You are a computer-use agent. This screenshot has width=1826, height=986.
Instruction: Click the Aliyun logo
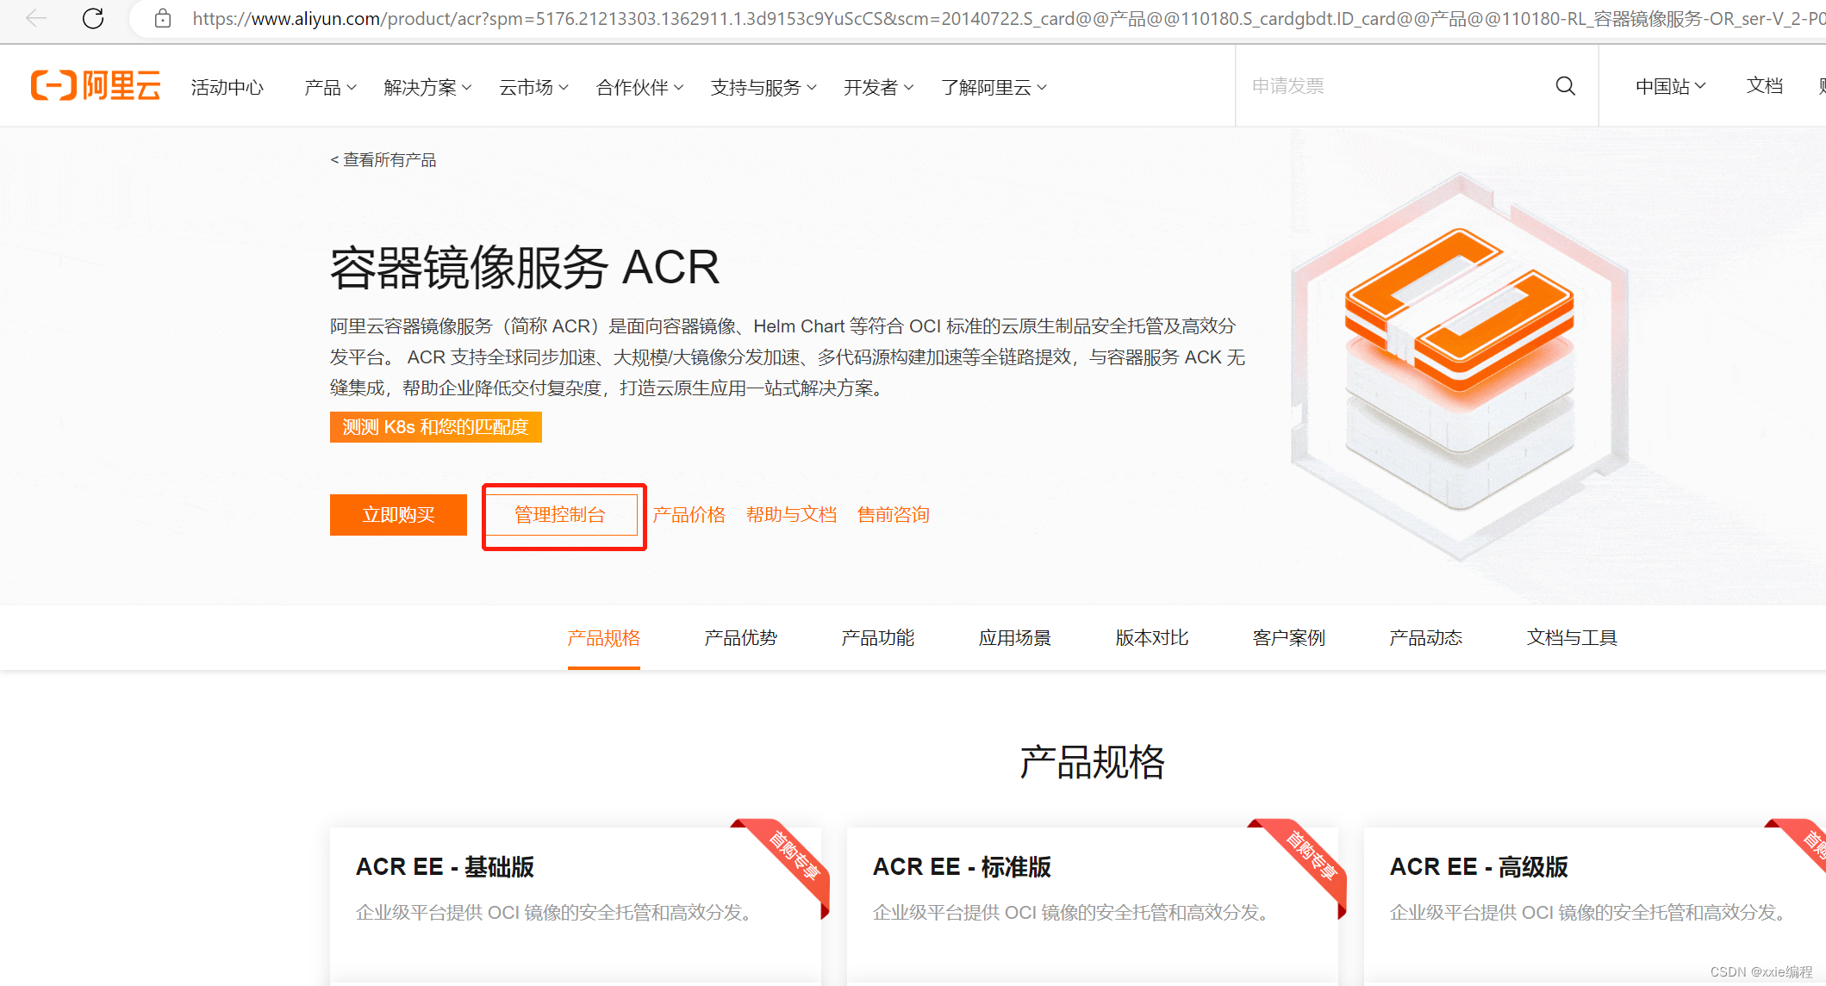(x=96, y=86)
